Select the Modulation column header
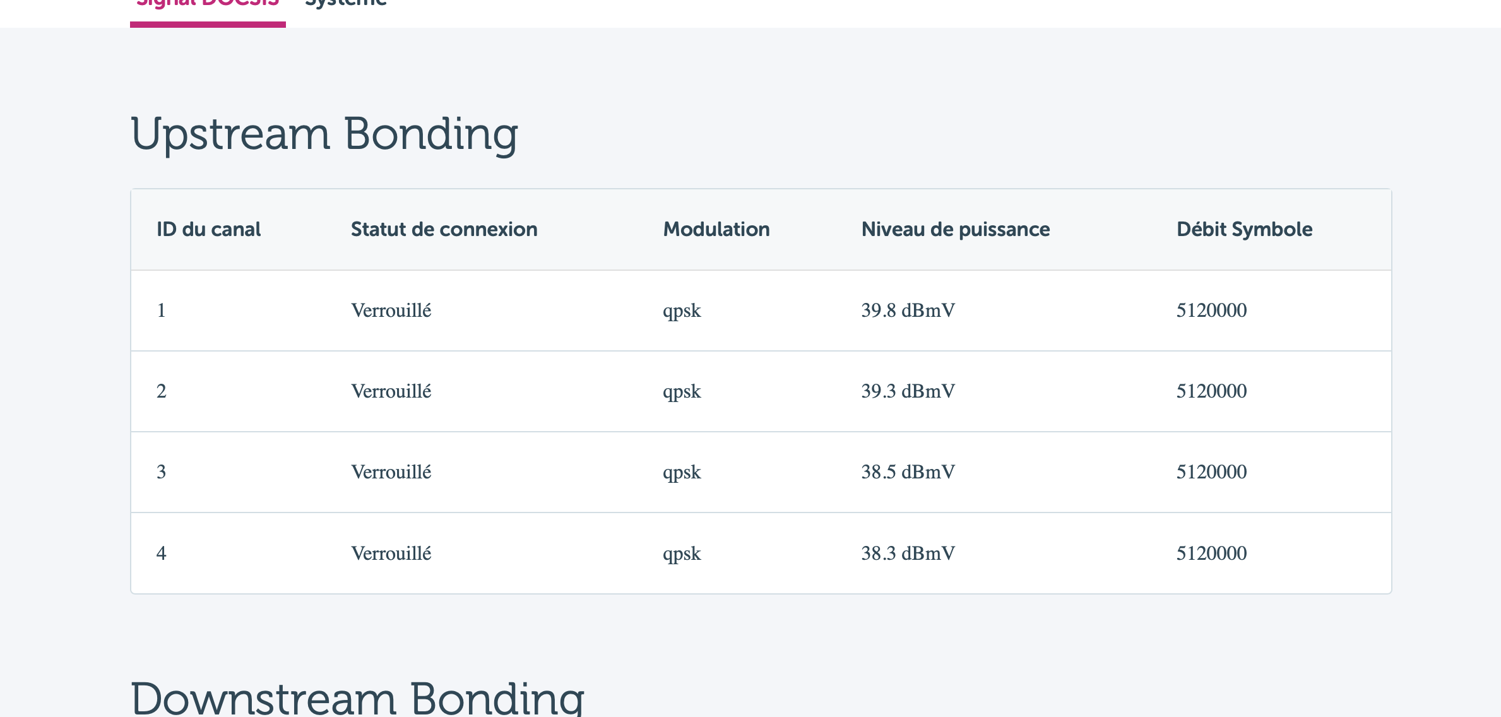 [x=716, y=229]
